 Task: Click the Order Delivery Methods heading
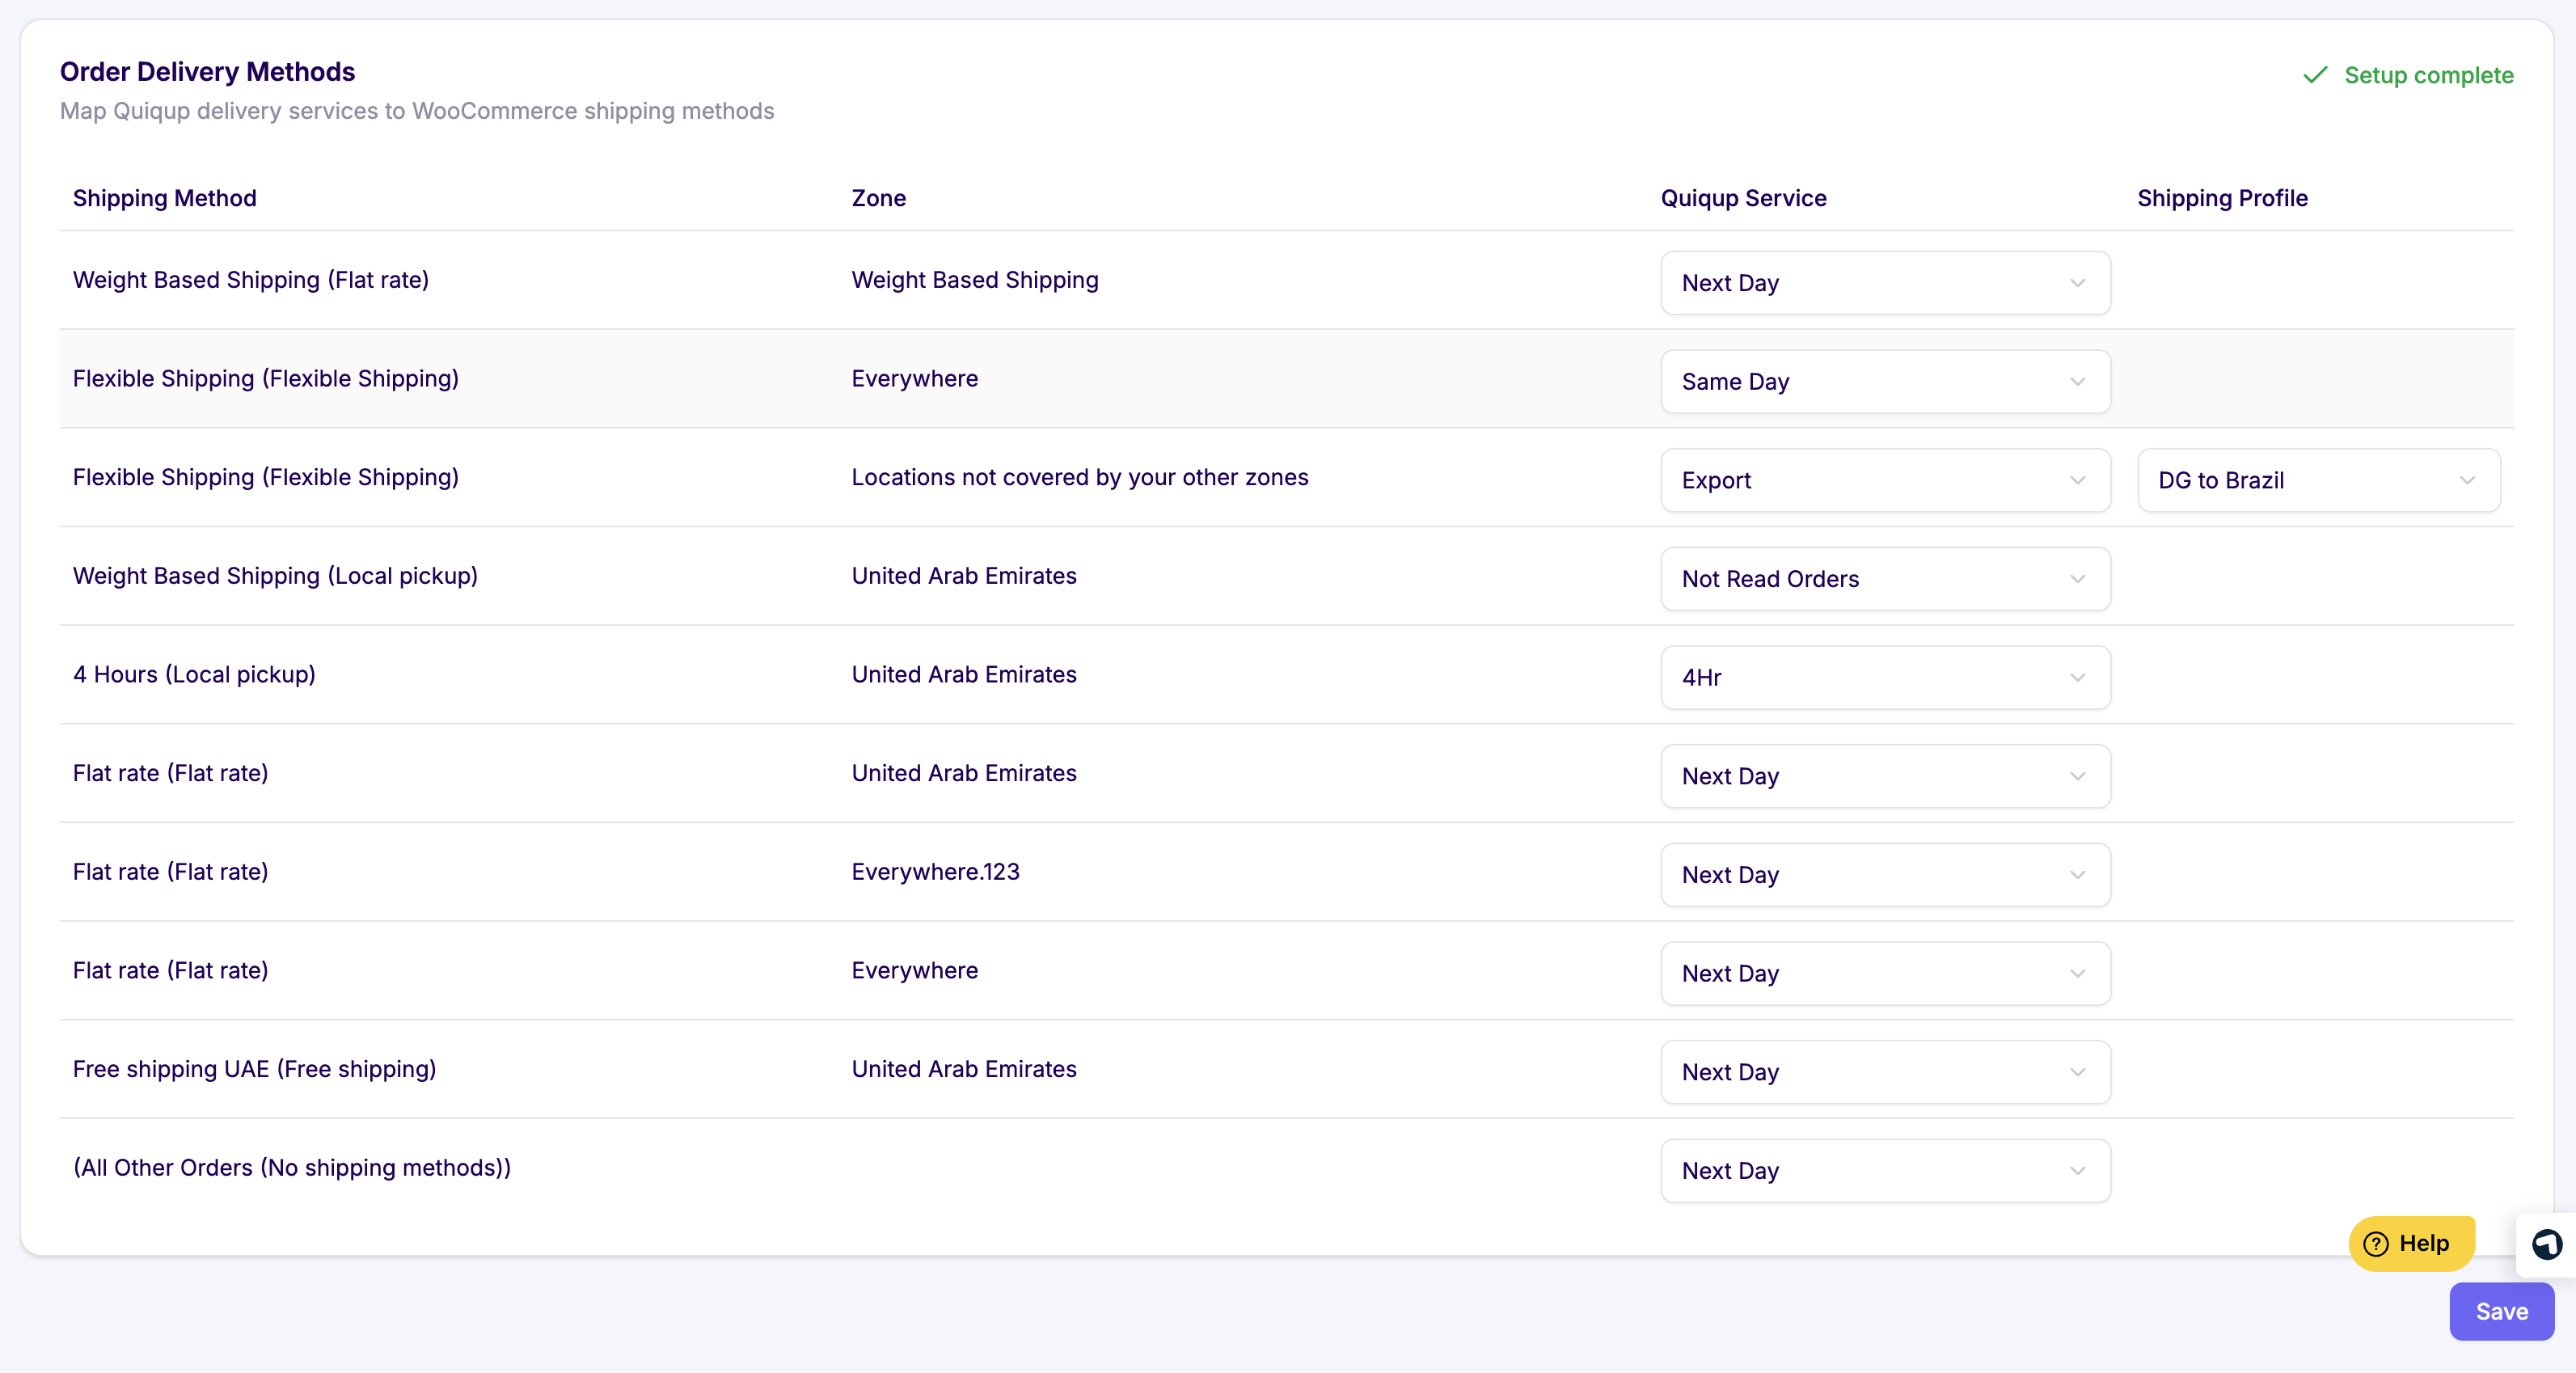[x=207, y=72]
